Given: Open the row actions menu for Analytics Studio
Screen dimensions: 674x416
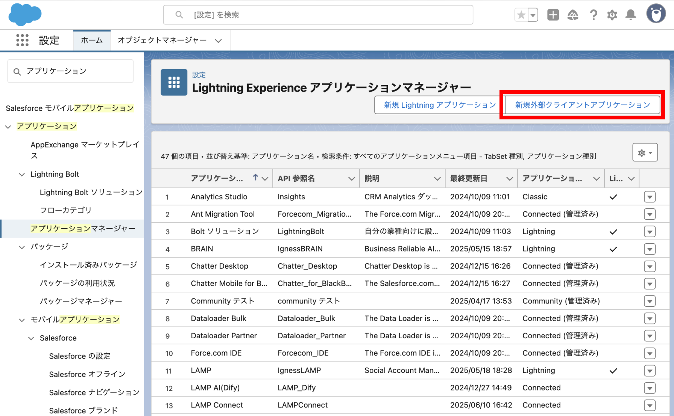Looking at the screenshot, I should (x=650, y=197).
